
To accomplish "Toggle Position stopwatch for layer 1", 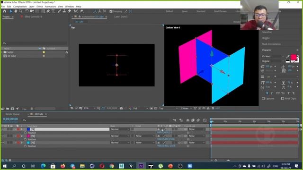I will [25, 133].
